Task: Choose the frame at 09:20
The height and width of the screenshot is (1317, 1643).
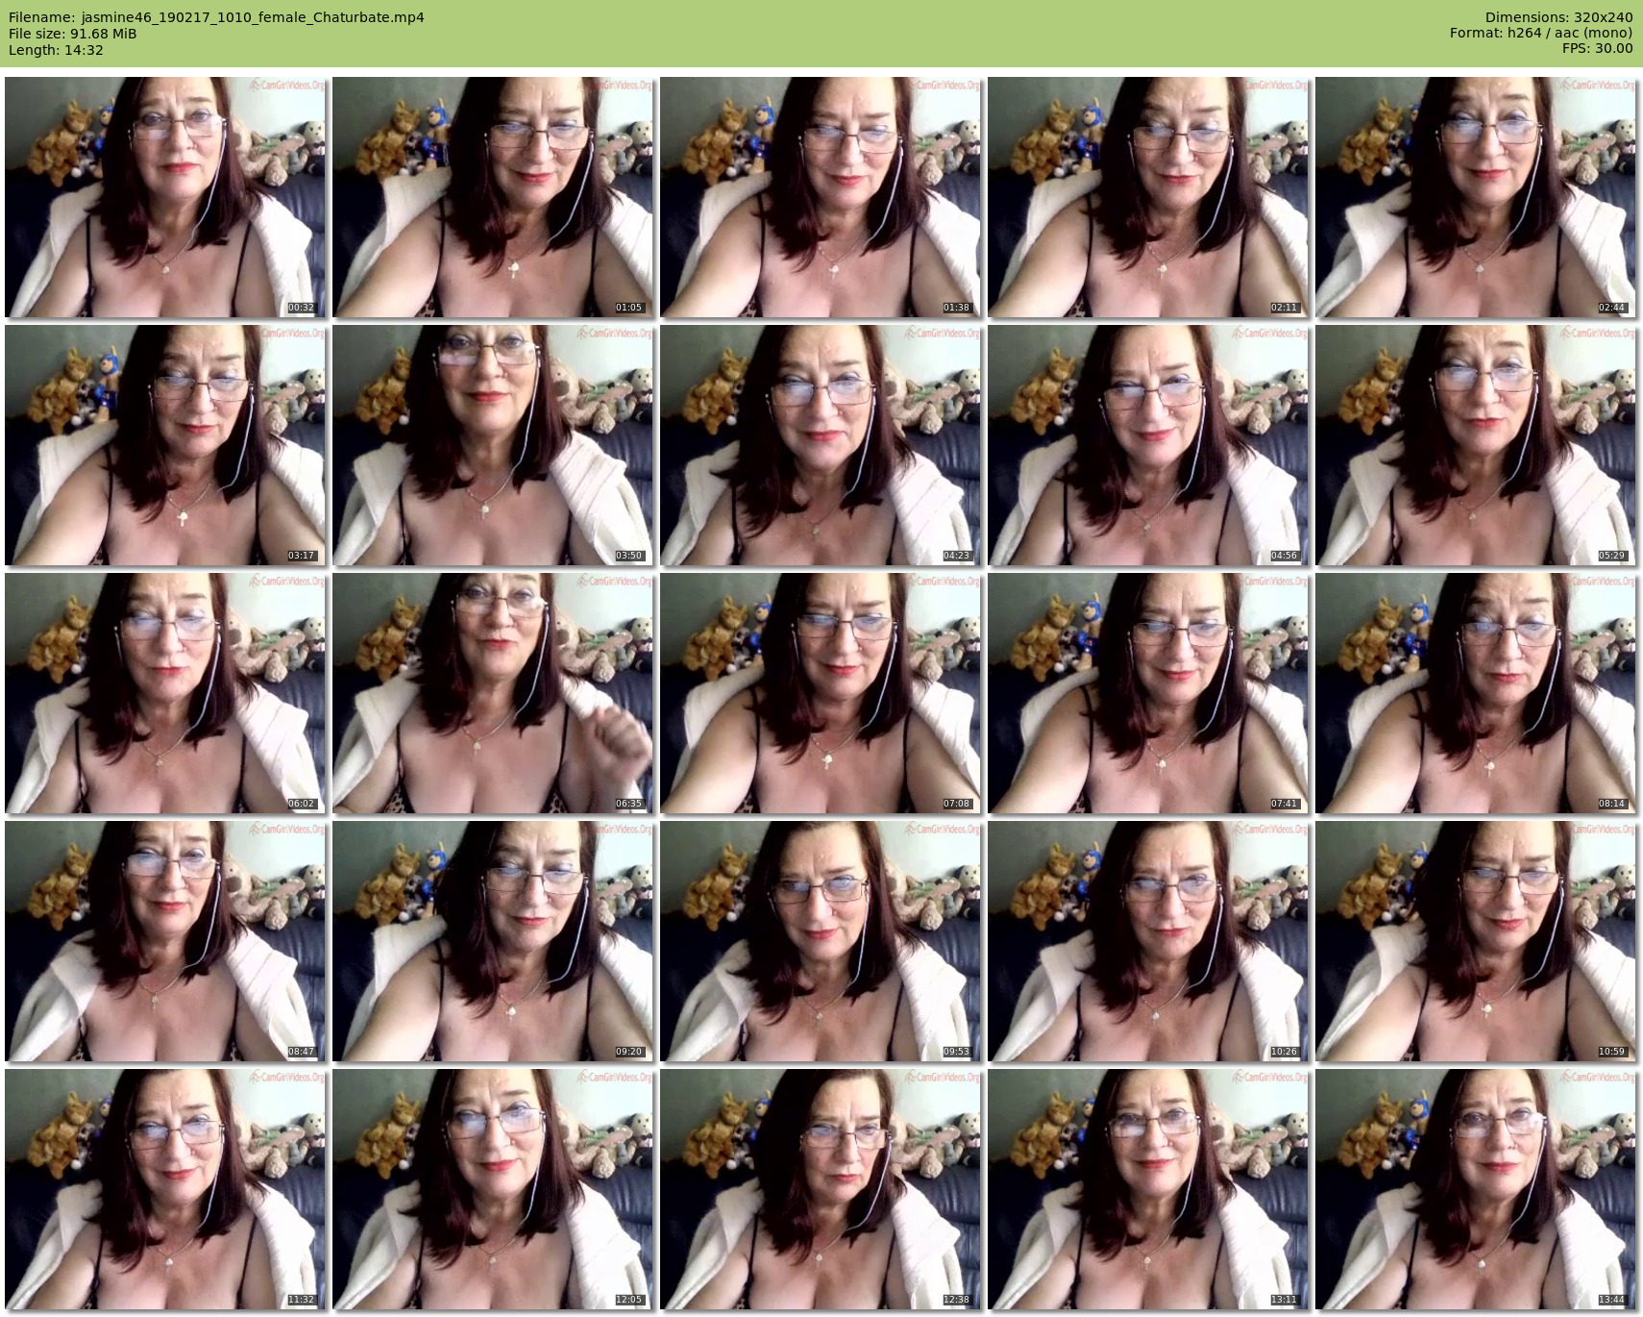Action: 493,941
